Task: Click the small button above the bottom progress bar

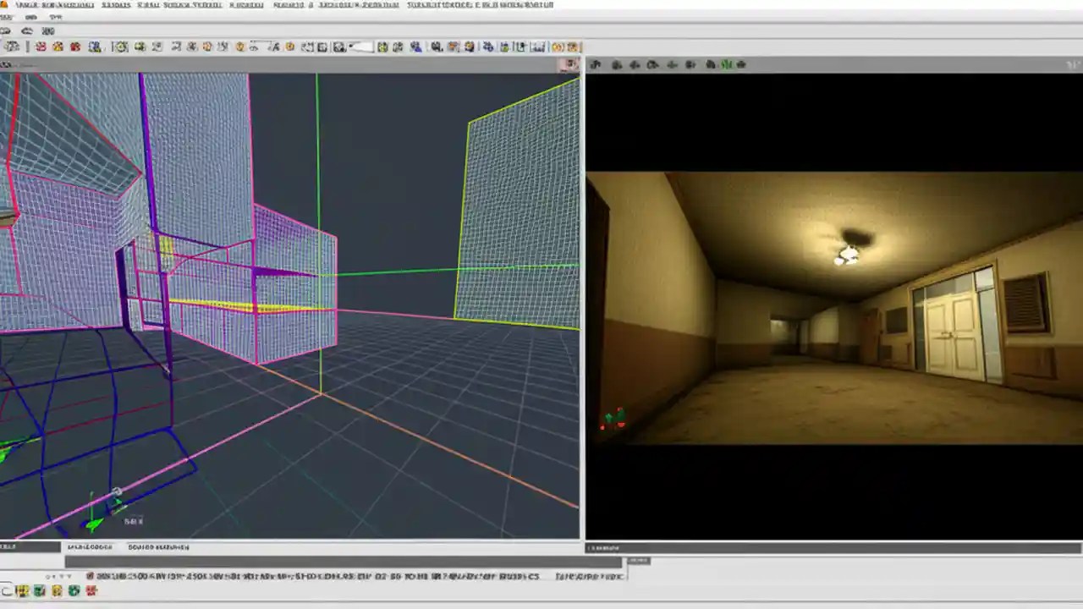Action: coord(638,560)
